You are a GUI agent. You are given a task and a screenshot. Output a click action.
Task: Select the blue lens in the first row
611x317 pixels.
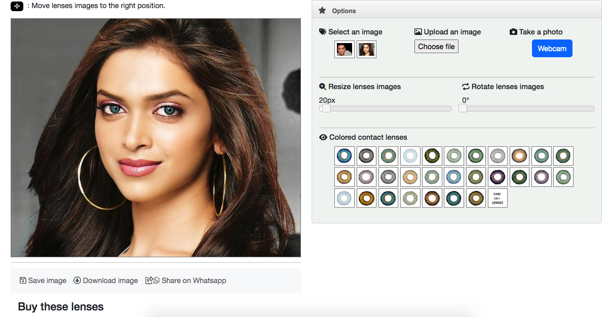(345, 156)
